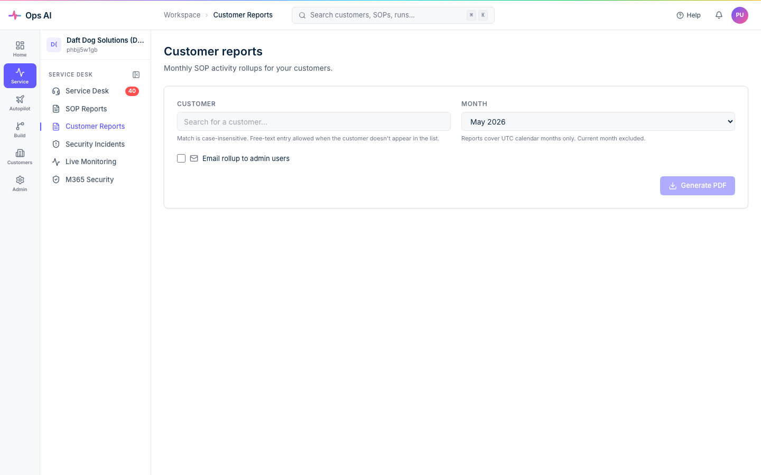This screenshot has width=761, height=475.
Task: Click the Customer Reports breadcrumb
Action: (243, 15)
